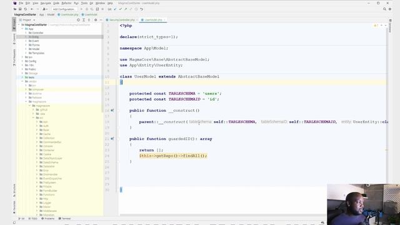This screenshot has width=400, height=225.
Task: Click the Git update project icon
Action: 115,9
